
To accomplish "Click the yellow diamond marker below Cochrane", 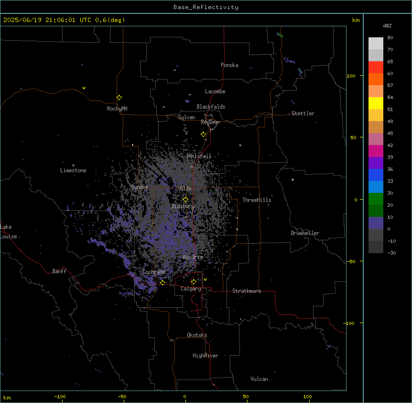I will point(163,282).
